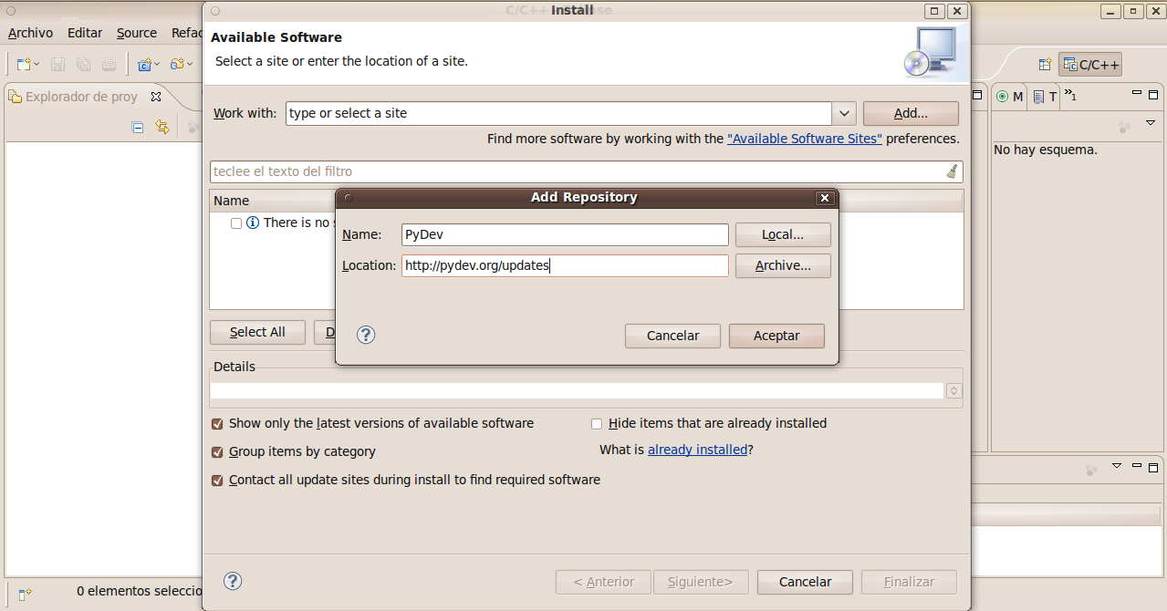Screen dimensions: 1167x611
Task: Maximize the outline view panel on right
Action: click(x=1153, y=94)
